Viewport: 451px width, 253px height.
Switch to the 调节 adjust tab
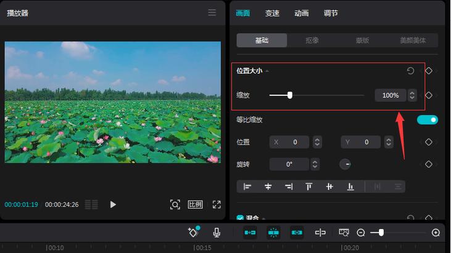pyautogui.click(x=331, y=13)
